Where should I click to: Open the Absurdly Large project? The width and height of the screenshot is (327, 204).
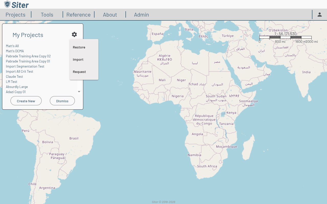pyautogui.click(x=17, y=87)
